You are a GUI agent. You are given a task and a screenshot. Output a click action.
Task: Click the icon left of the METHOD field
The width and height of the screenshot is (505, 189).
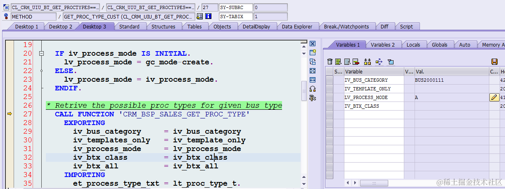point(6,17)
